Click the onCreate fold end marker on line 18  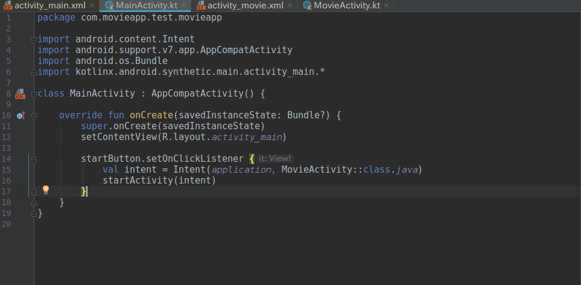tap(34, 203)
